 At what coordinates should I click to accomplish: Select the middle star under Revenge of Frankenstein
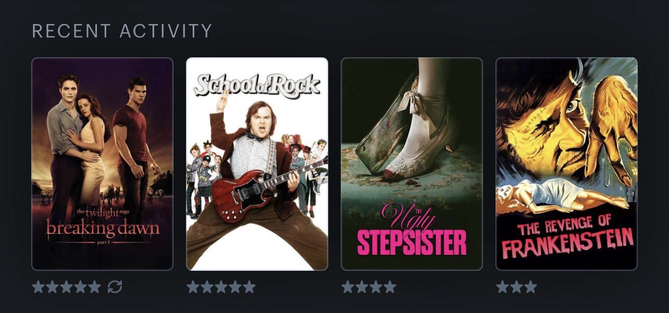tap(516, 286)
